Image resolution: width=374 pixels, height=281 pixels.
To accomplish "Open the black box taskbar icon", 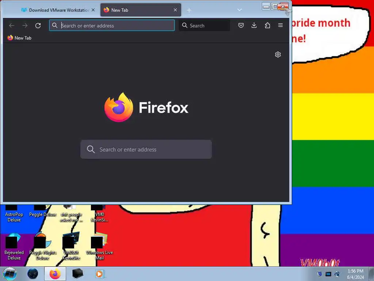I will point(77,274).
